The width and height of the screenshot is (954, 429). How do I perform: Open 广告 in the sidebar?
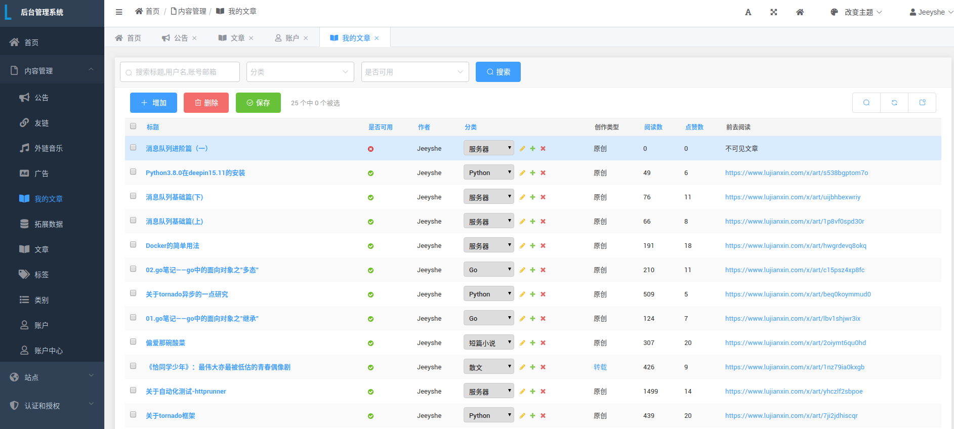[x=52, y=174]
